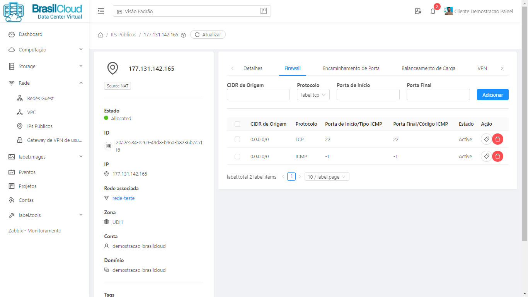The image size is (528, 297).
Task: Expand the label.tools menu
Action: (44, 215)
